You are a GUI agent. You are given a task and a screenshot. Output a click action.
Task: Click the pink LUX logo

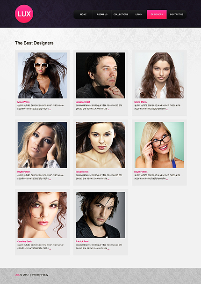pos(24,14)
